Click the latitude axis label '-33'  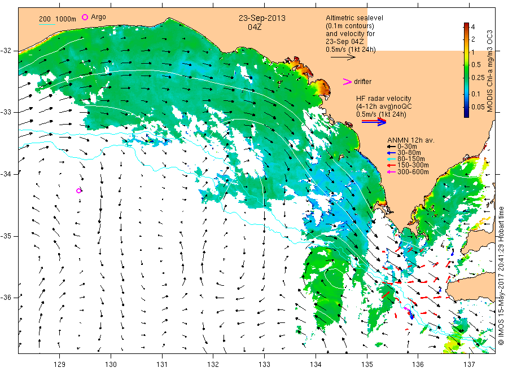pos(6,112)
